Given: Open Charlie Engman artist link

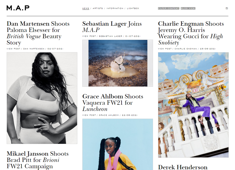Looking at the screenshot, I should pyautogui.click(x=186, y=49).
